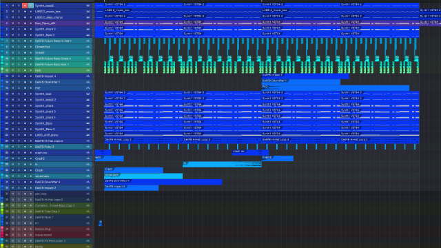Disable record arm on Synth1_lead2 track

[x=25, y=6]
